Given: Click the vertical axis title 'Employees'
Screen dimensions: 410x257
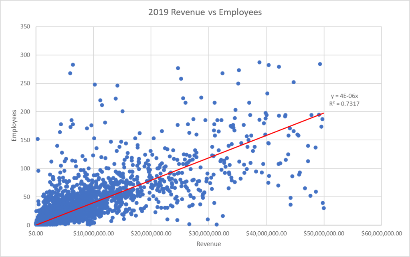Looking at the screenshot, I should point(14,125).
